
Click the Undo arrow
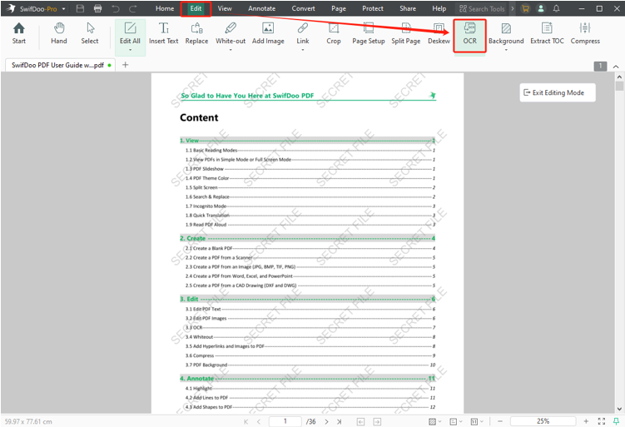[x=116, y=8]
